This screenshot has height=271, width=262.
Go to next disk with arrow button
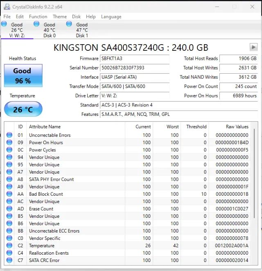click(x=253, y=47)
